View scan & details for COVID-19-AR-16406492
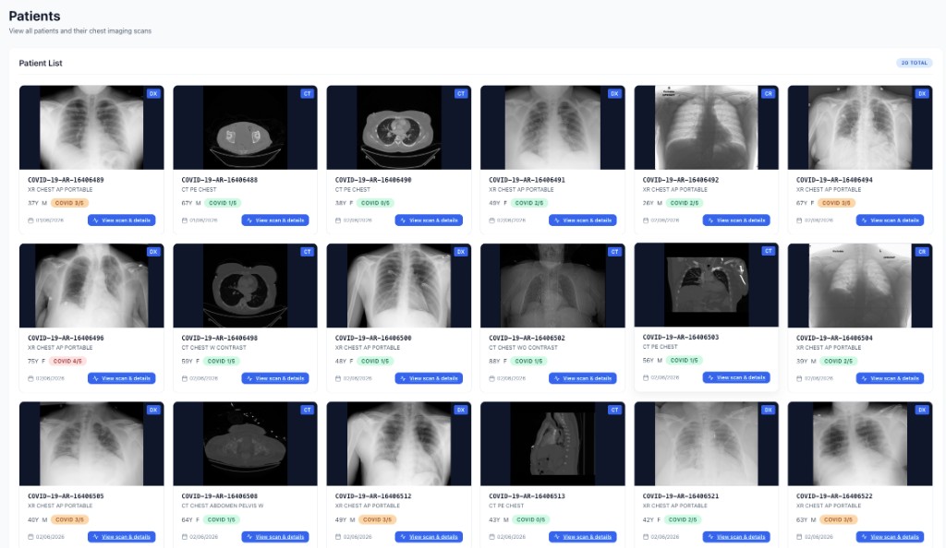 click(736, 220)
